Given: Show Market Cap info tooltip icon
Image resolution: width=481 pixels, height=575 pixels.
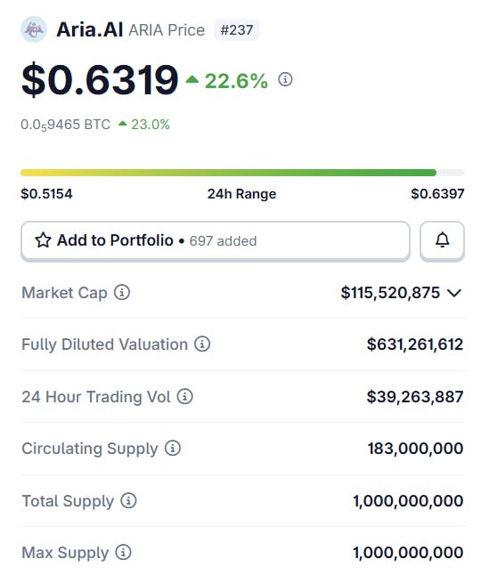Looking at the screenshot, I should click(x=122, y=293).
